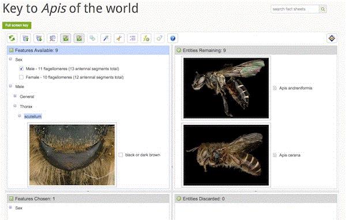Image resolution: width=346 pixels, height=220 pixels.
Task: Select the General label in feature tree
Action: click(x=27, y=97)
